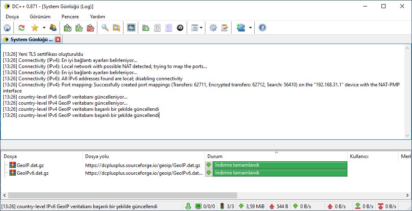Open the Dosya menu

tap(12, 17)
